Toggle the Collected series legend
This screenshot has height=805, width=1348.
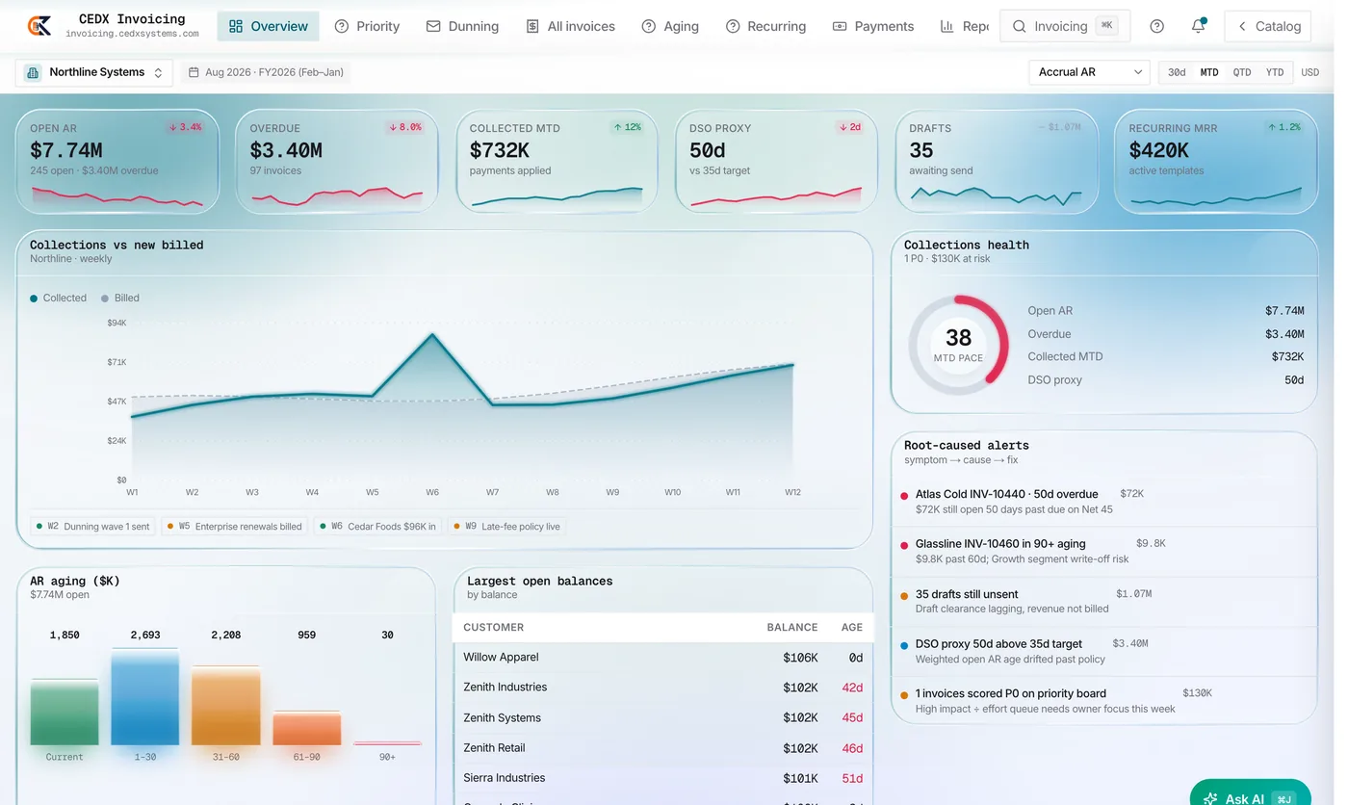point(58,298)
